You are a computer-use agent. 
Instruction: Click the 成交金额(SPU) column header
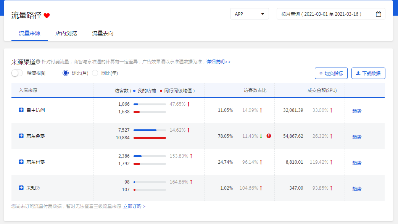322,90
